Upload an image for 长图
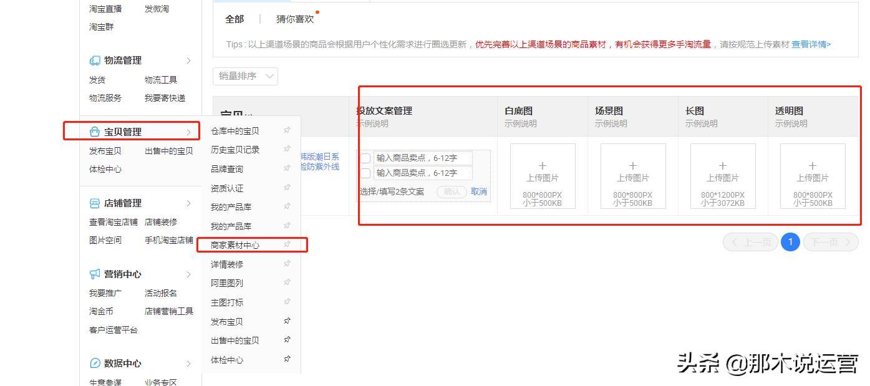Screen dimensions: 870x386 click(x=723, y=176)
